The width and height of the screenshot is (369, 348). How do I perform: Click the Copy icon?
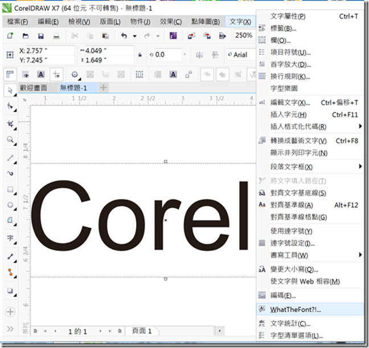point(90,36)
